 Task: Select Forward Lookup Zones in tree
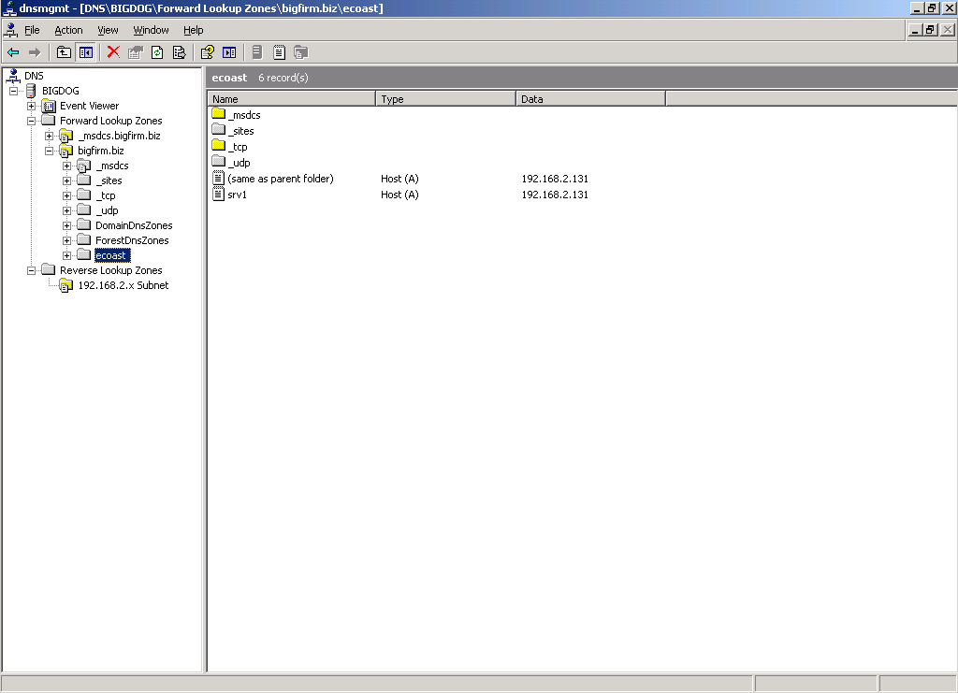tap(110, 121)
